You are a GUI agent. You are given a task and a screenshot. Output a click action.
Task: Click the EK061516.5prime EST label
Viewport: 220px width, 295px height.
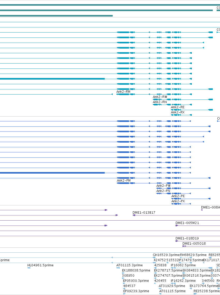(x=196, y=276)
